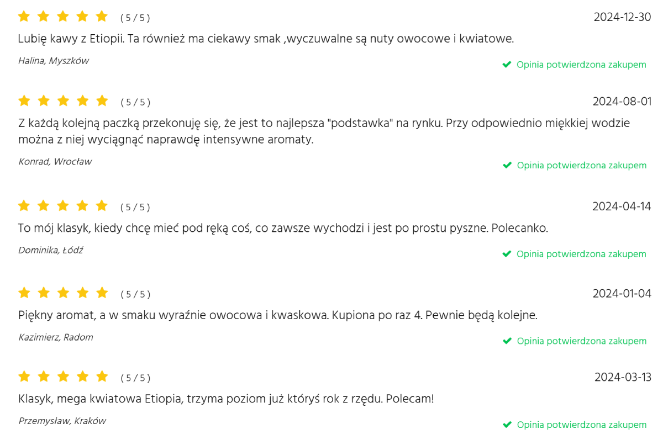This screenshot has height=440, width=663.
Task: Click the author name Dominika, Łódź
Action: 51,250
